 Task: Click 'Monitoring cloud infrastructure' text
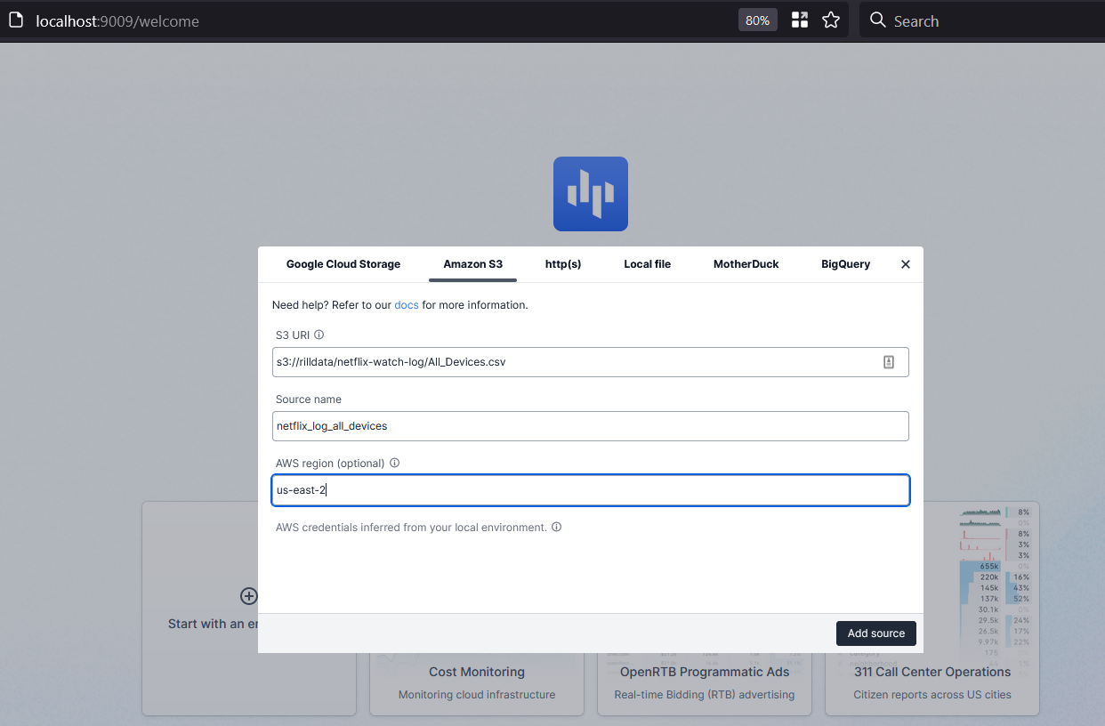[x=477, y=695]
